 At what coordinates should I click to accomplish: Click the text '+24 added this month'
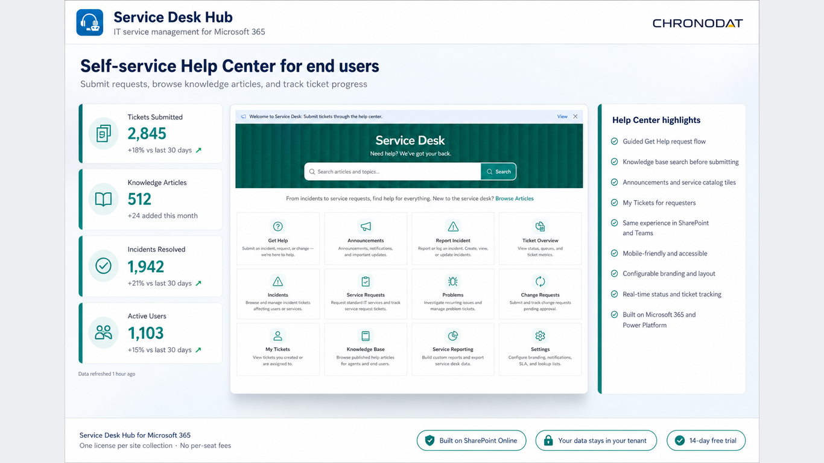pyautogui.click(x=163, y=215)
